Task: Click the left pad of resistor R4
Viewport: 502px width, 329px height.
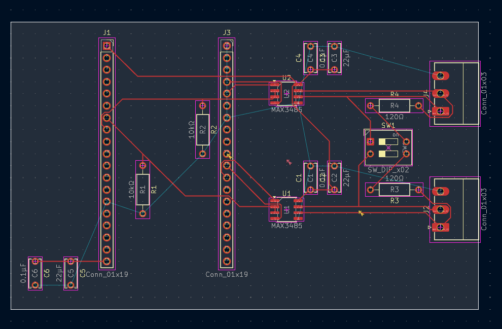Action: pyautogui.click(x=371, y=105)
